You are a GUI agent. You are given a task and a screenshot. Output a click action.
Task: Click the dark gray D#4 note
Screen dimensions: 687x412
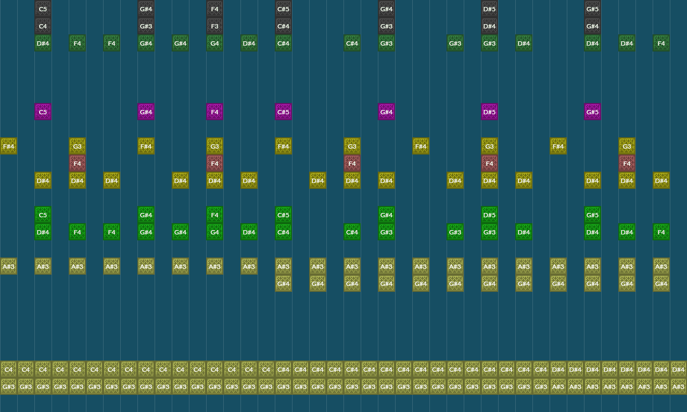[489, 26]
